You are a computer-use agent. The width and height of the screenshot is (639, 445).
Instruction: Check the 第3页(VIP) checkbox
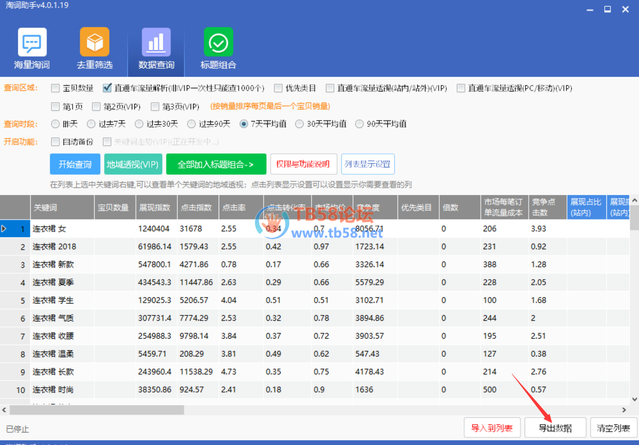(x=155, y=107)
